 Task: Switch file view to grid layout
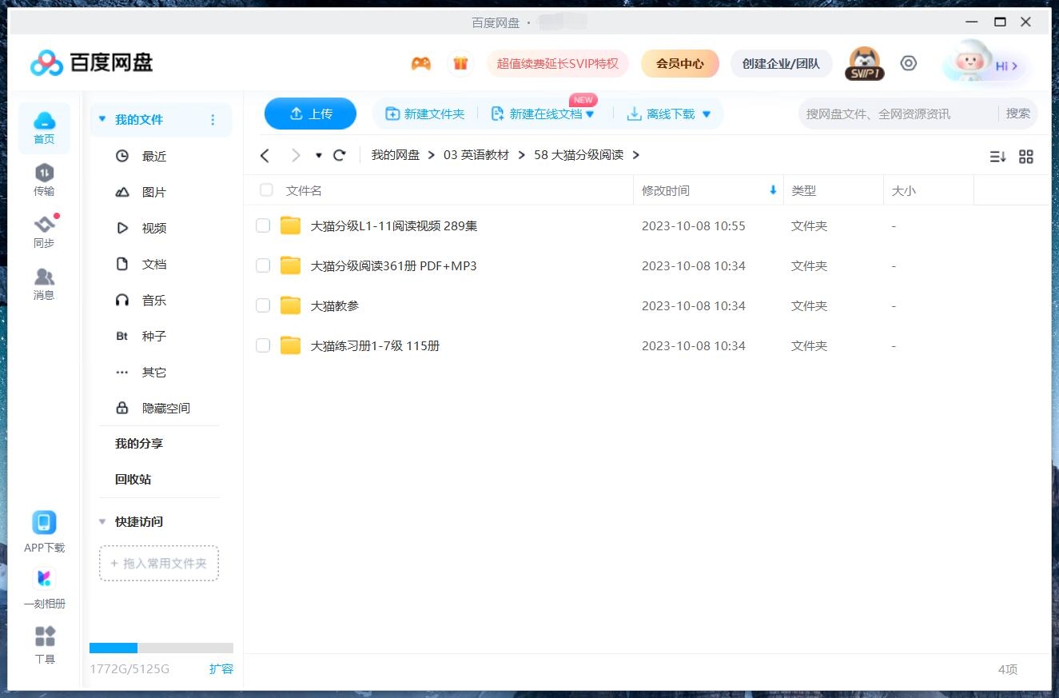click(x=1026, y=157)
